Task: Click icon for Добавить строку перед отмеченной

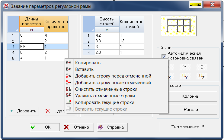Action: [x=69, y=76]
